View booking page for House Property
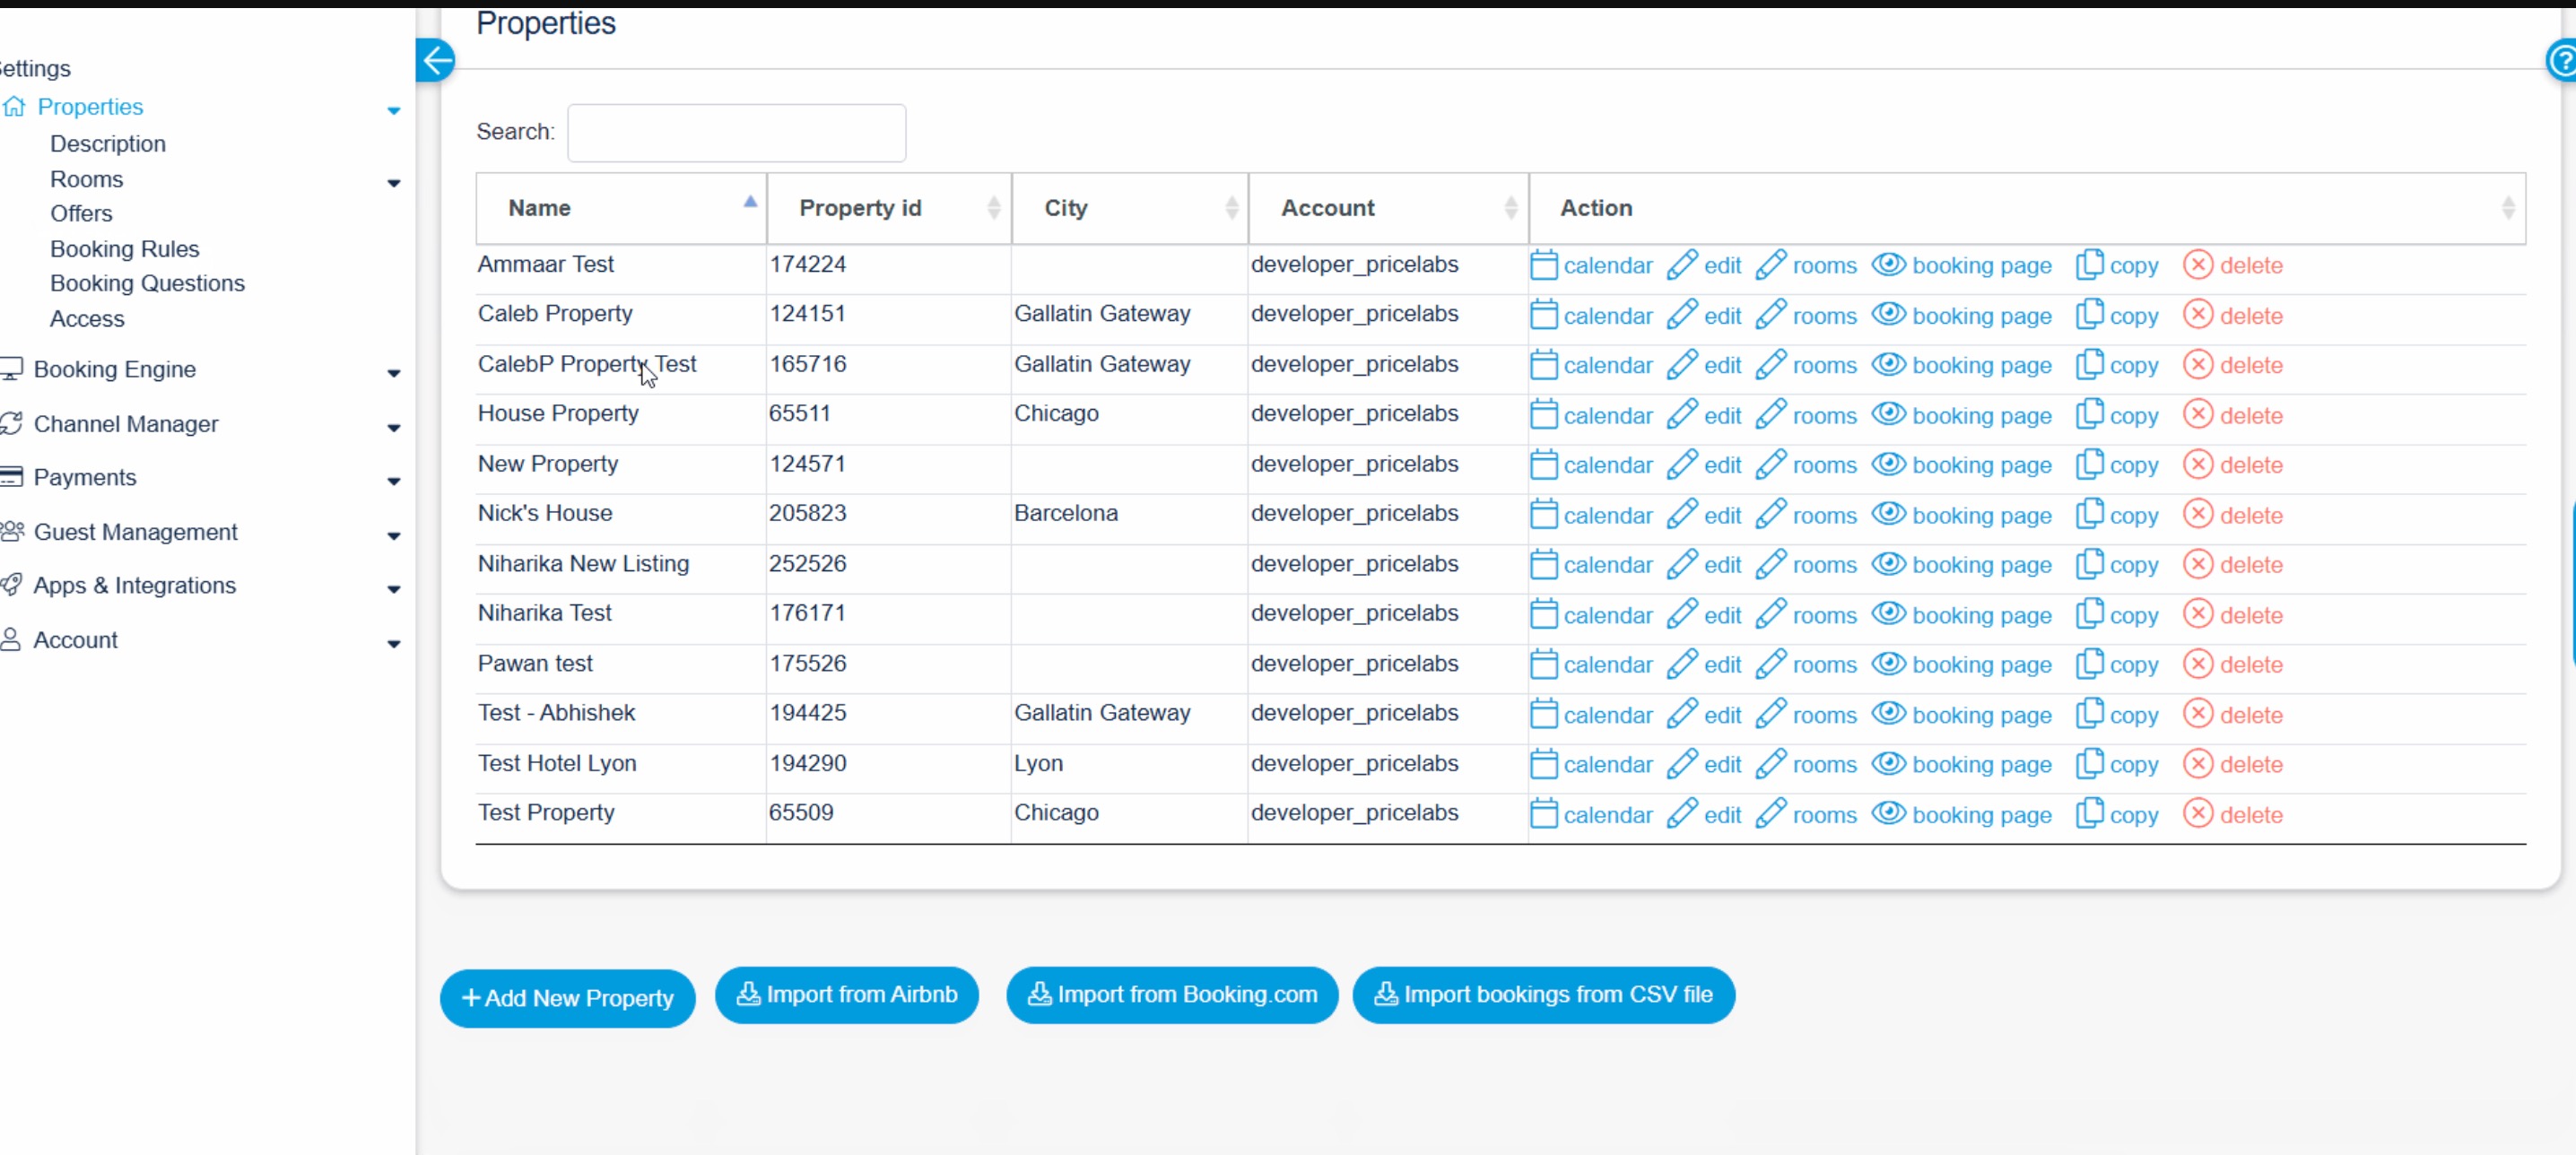This screenshot has width=2576, height=1155. [1962, 415]
